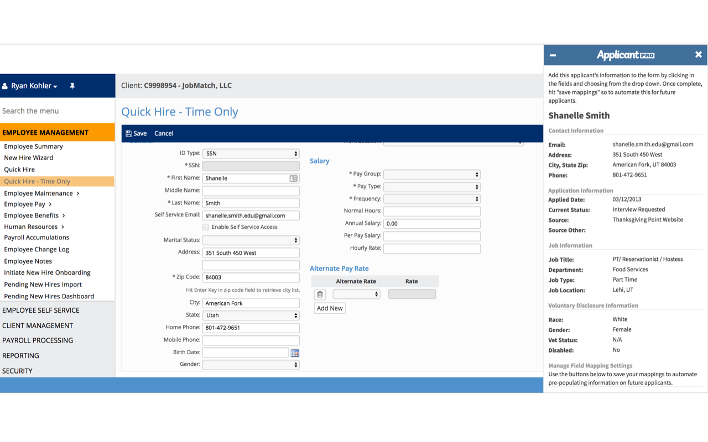Click the contact card icon in First Name field
Image resolution: width=708 pixels, height=442 pixels.
293,178
